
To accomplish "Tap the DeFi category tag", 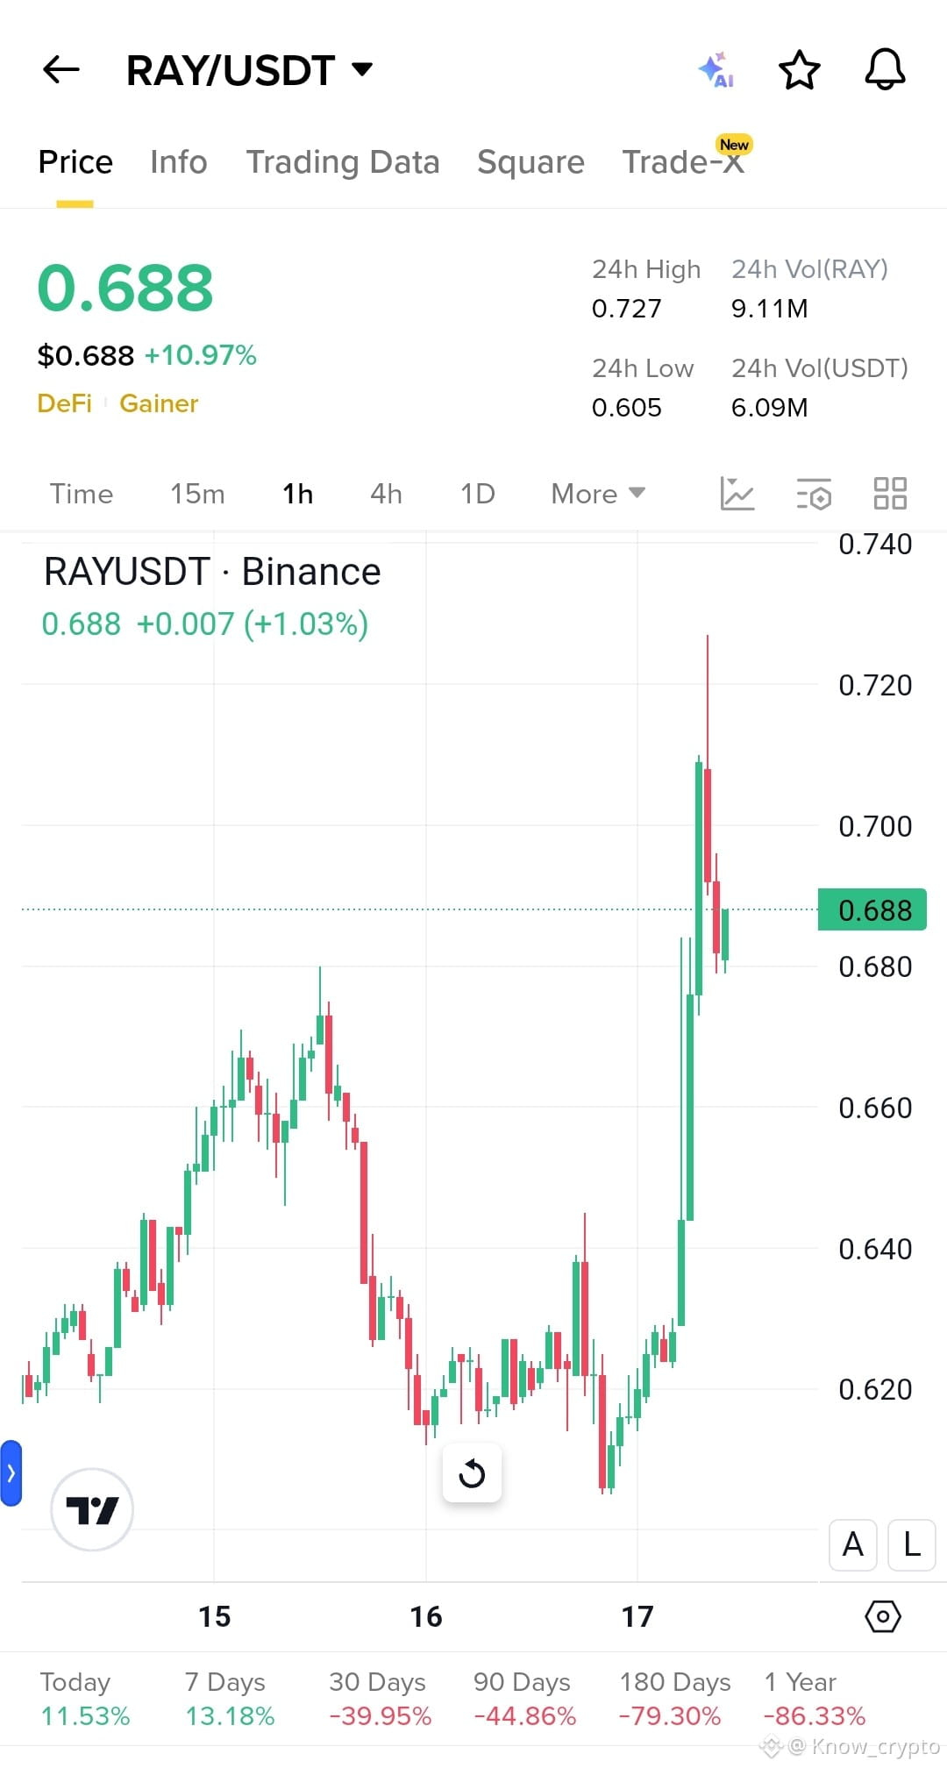I will 65,403.
